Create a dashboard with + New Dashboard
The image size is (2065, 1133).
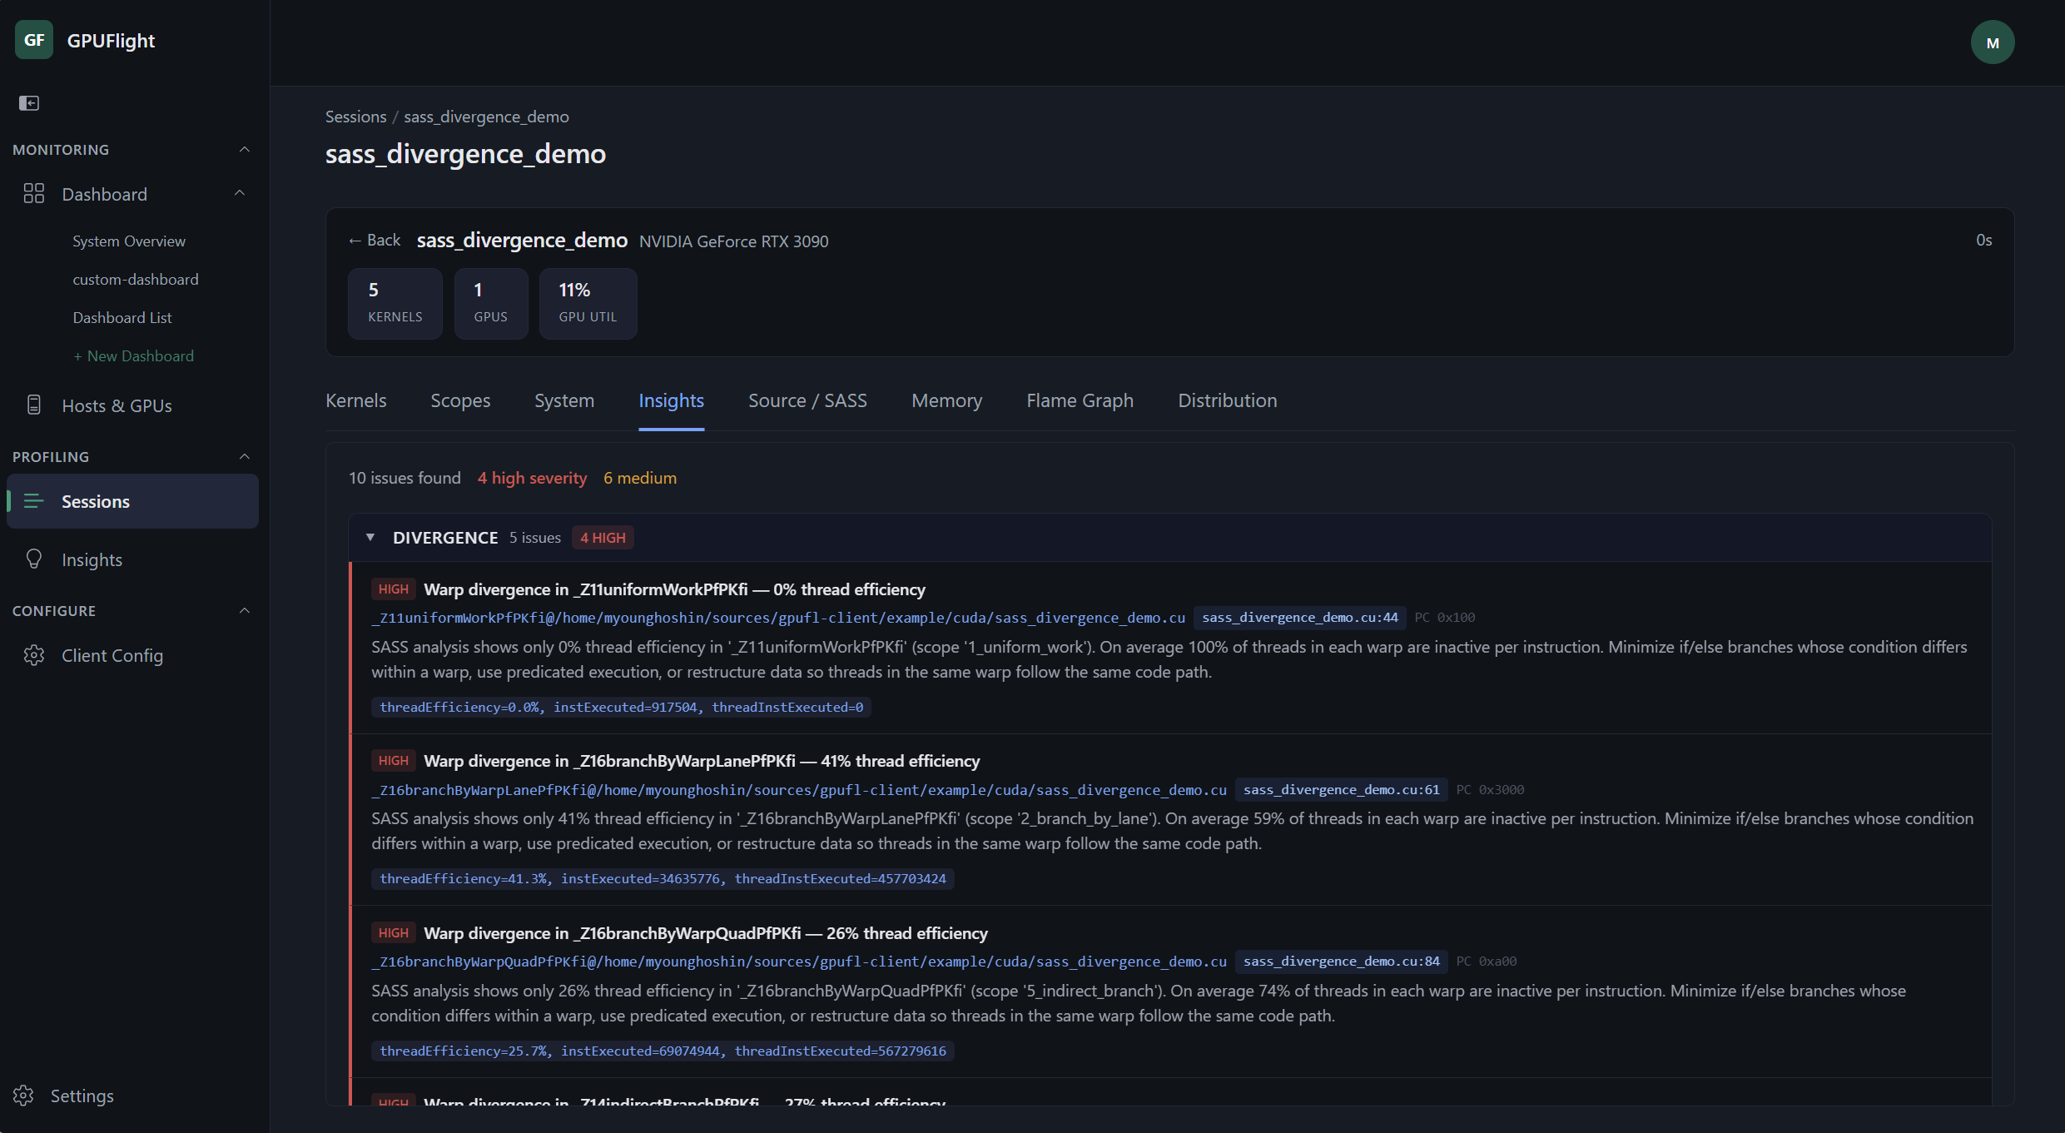[133, 356]
